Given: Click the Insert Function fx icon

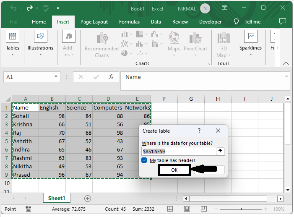Looking at the screenshot, I should pos(111,77).
